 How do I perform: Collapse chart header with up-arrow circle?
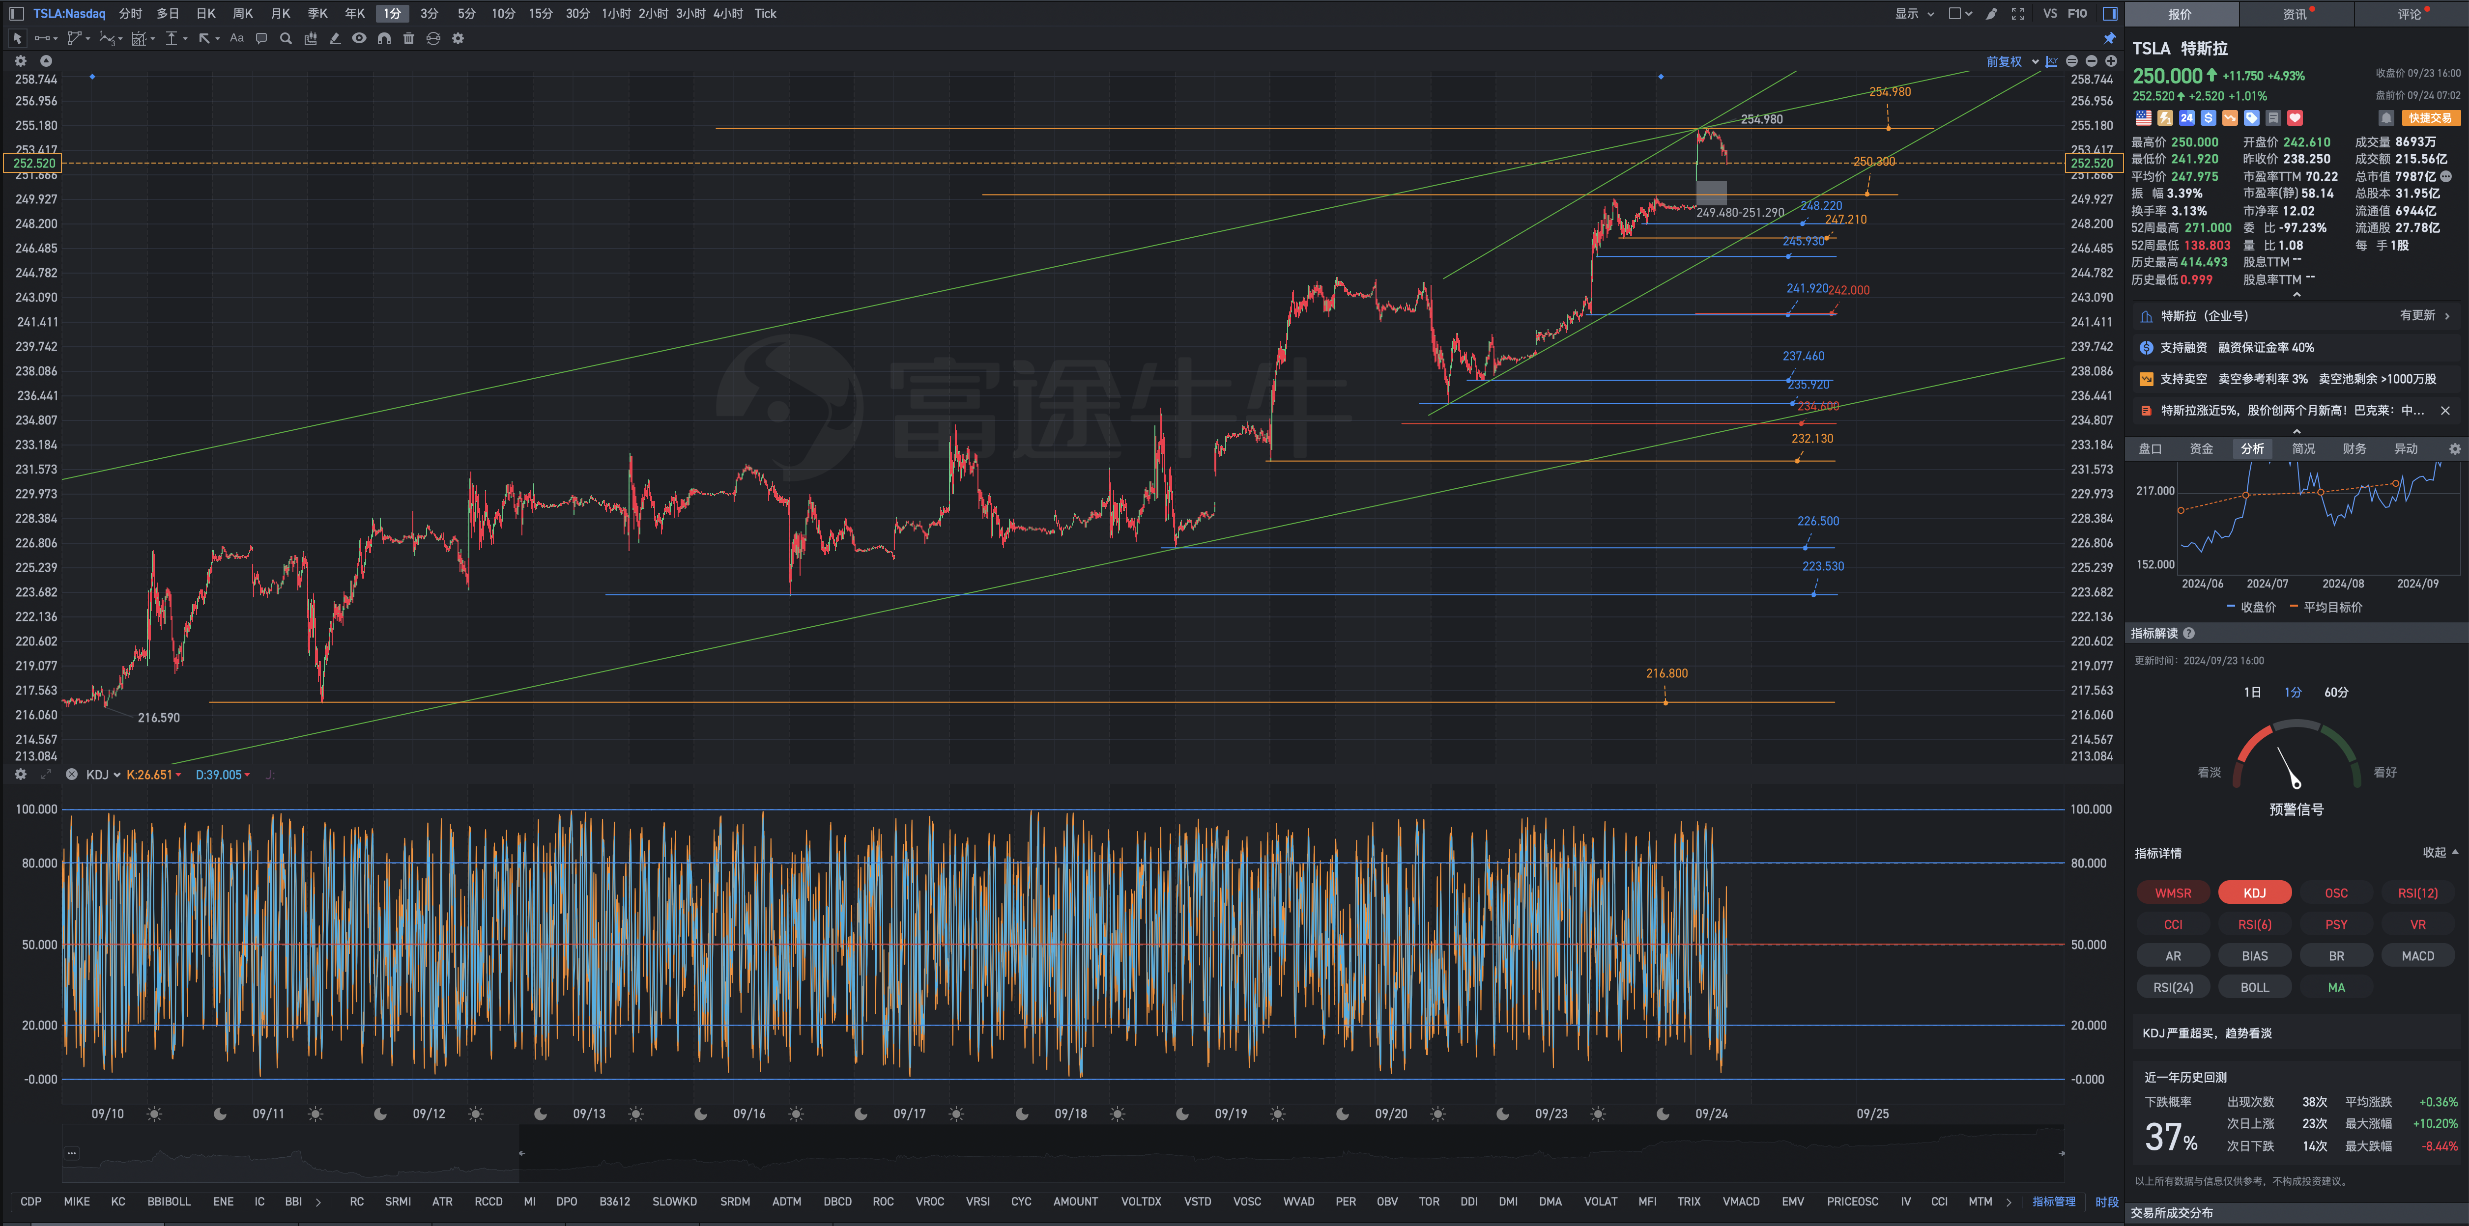pos(45,60)
